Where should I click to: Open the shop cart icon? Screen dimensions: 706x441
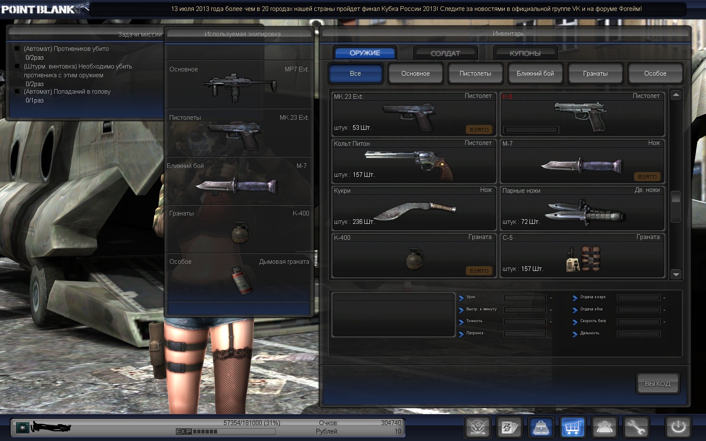pyautogui.click(x=573, y=428)
